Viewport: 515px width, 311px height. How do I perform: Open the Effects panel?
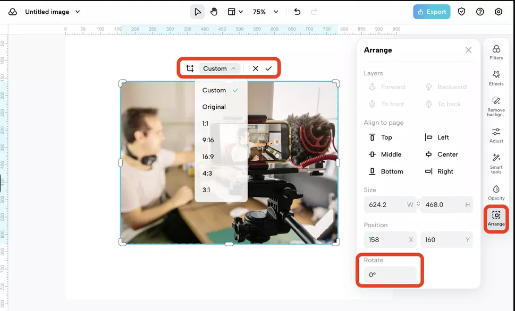496,77
